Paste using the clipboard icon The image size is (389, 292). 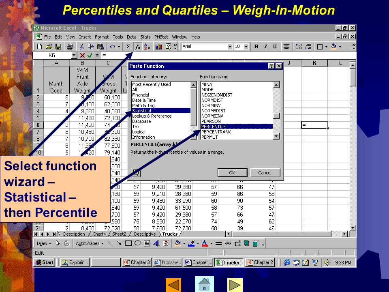pos(100,46)
